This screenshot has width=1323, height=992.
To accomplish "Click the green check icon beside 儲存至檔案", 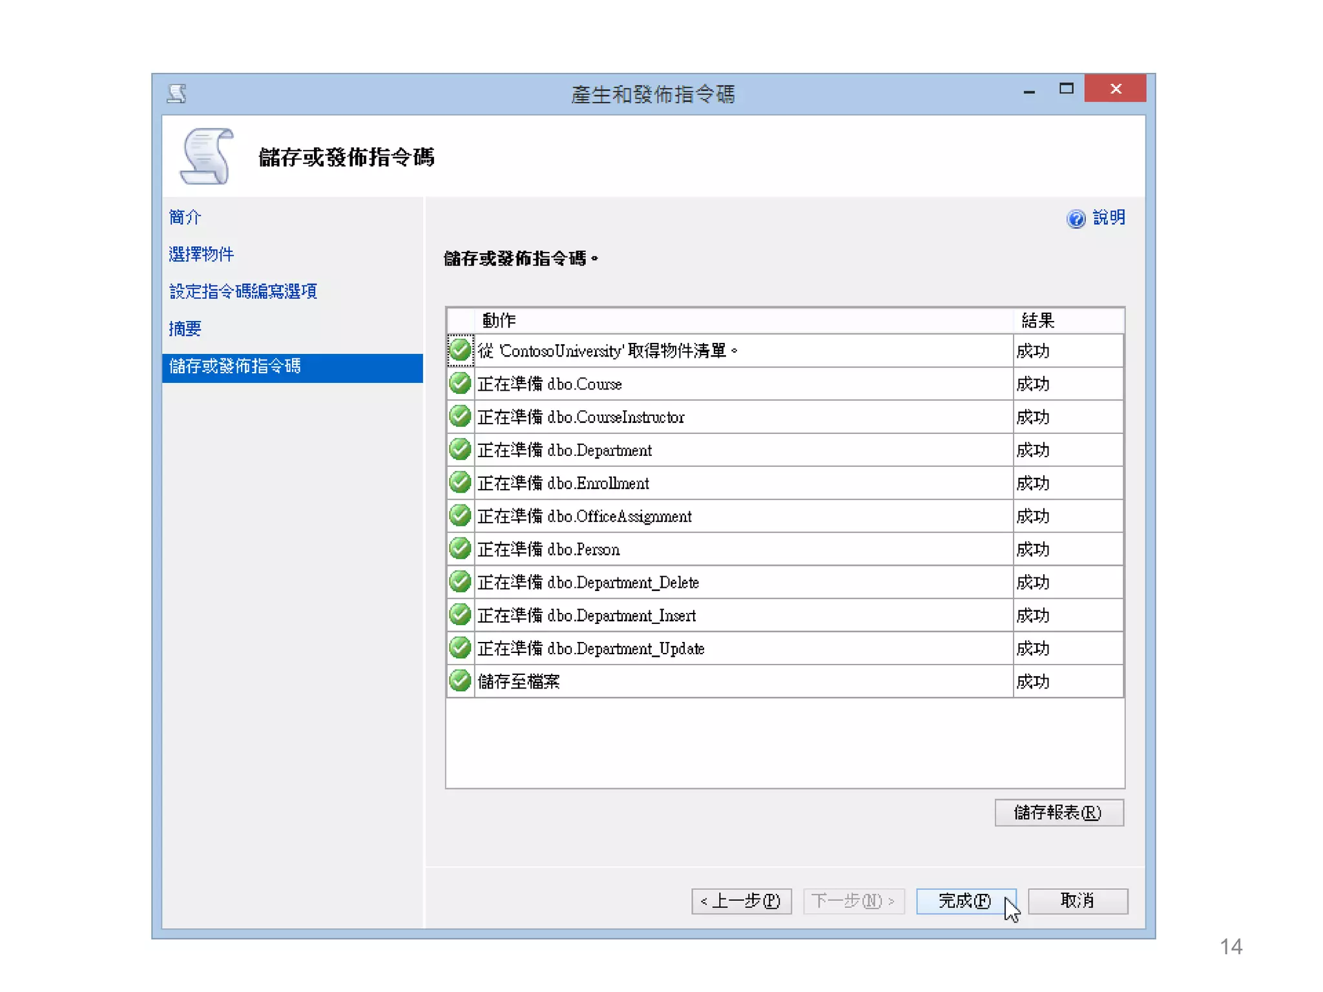I will [460, 681].
